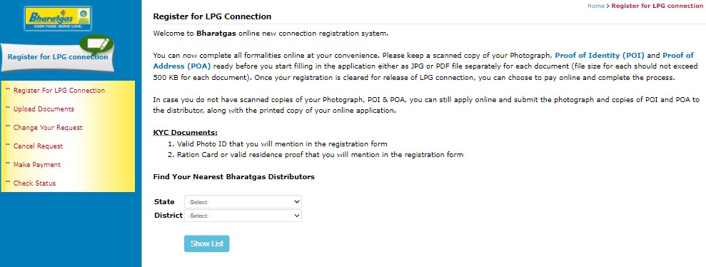Expand the State dropdown
The image size is (706, 267).
pyautogui.click(x=243, y=202)
